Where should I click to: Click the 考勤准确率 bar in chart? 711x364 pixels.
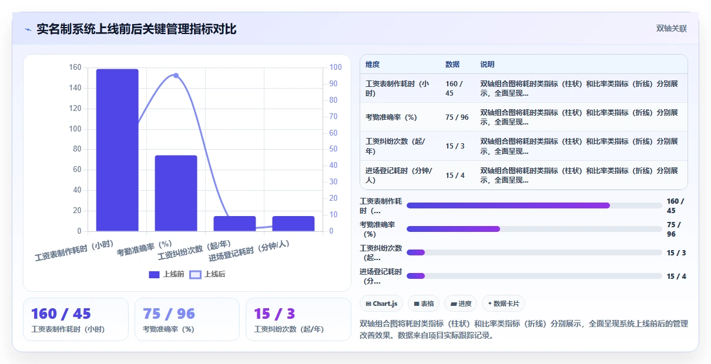[x=176, y=193]
